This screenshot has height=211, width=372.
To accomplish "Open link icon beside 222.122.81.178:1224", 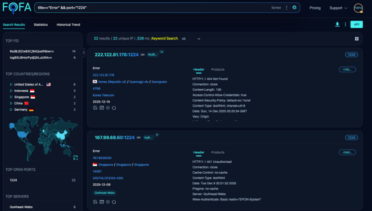I will point(143,55).
